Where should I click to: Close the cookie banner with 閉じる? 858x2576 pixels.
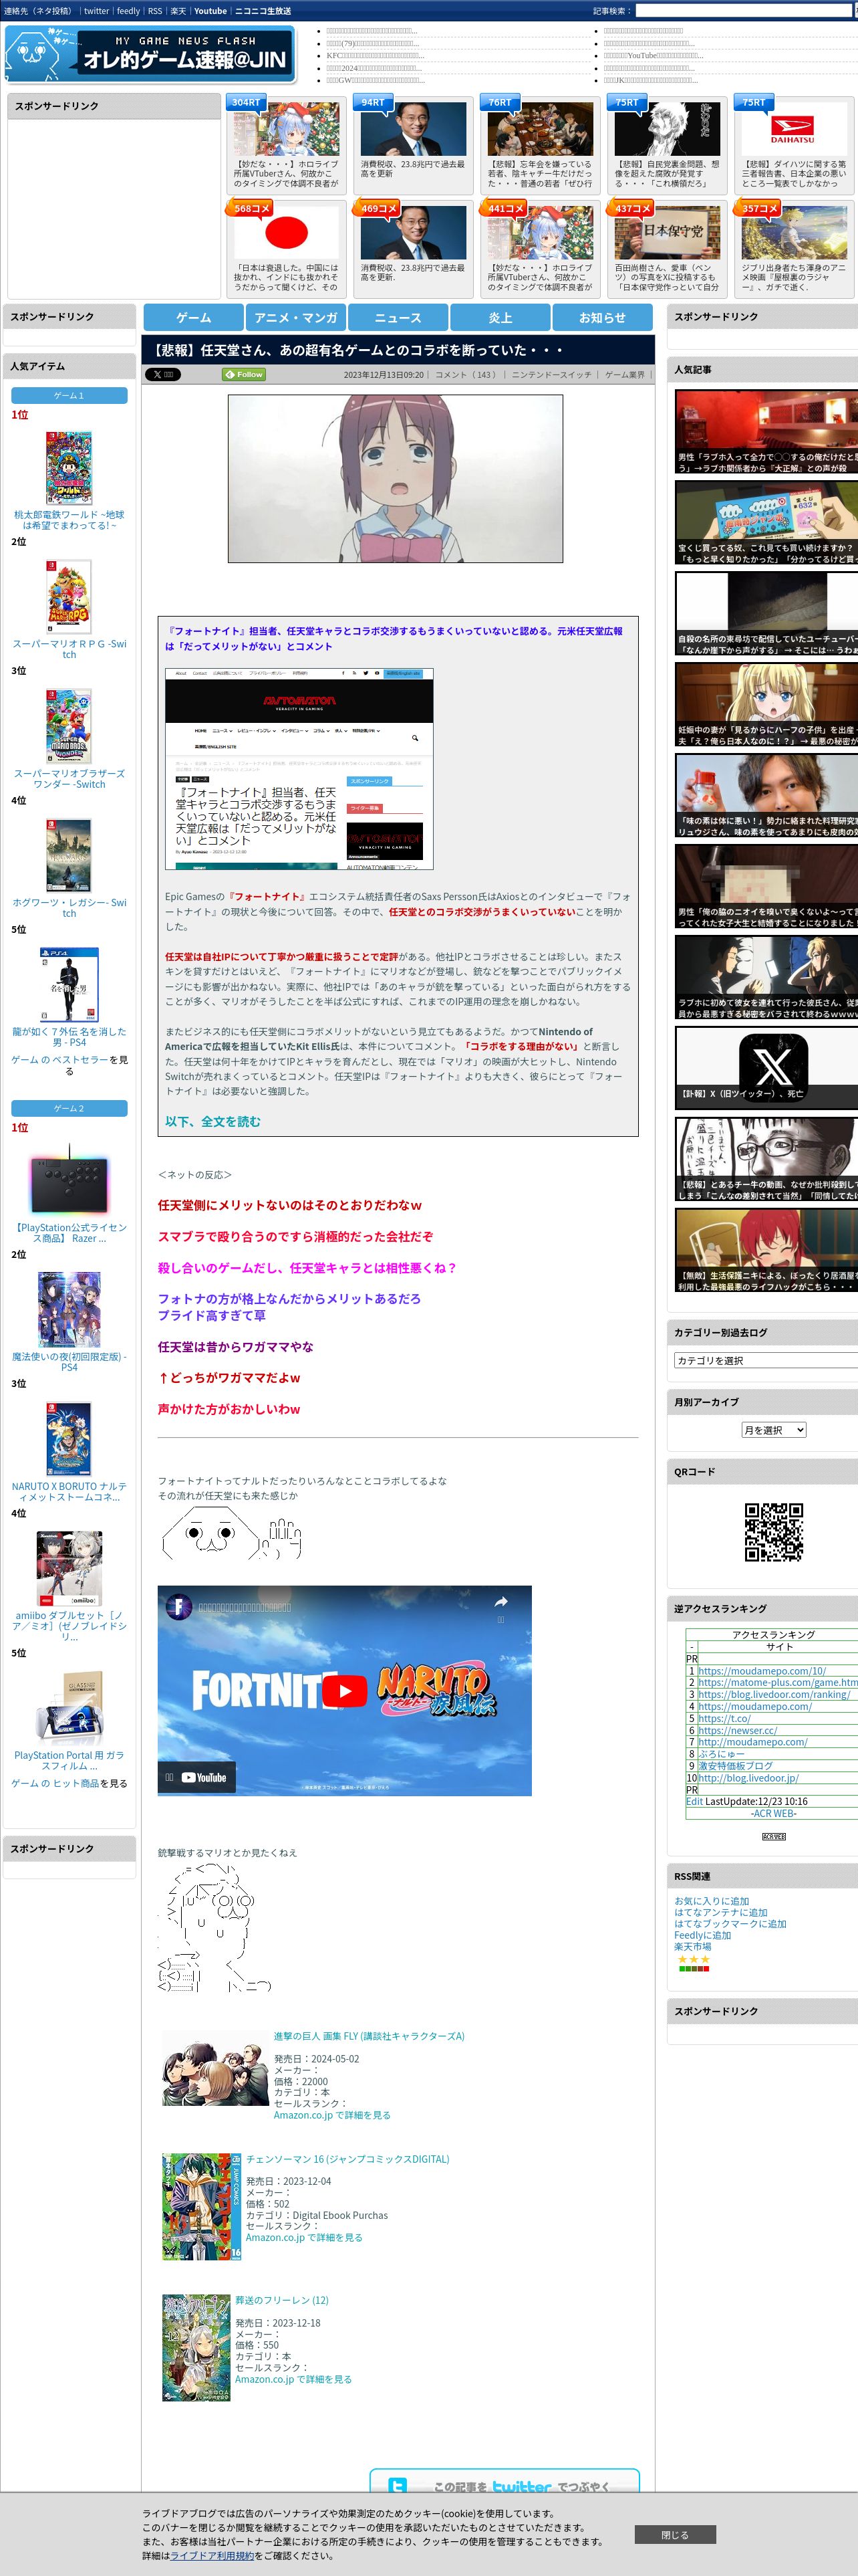click(x=675, y=2535)
